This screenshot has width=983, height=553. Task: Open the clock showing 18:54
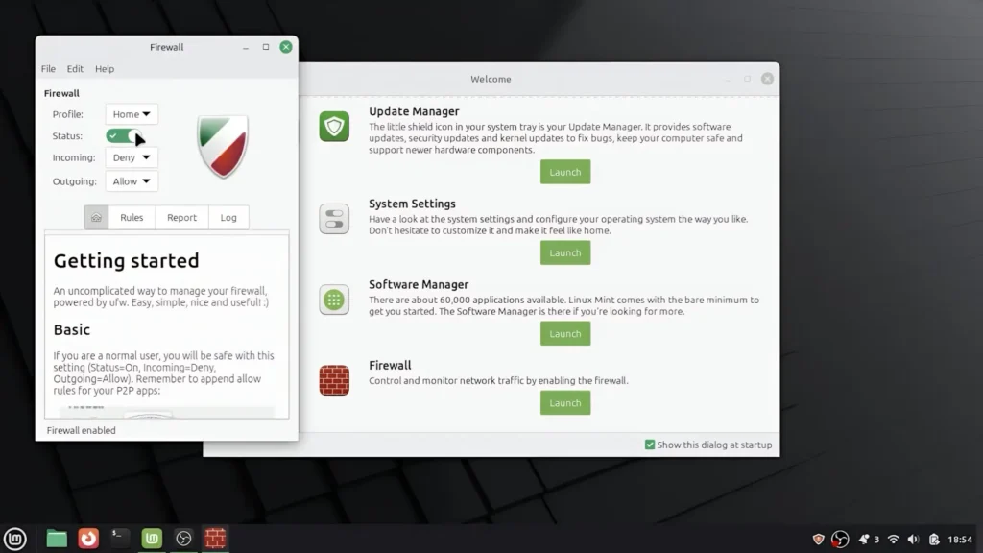tap(960, 540)
